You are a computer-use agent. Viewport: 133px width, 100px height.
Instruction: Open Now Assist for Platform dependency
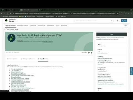[17, 69]
